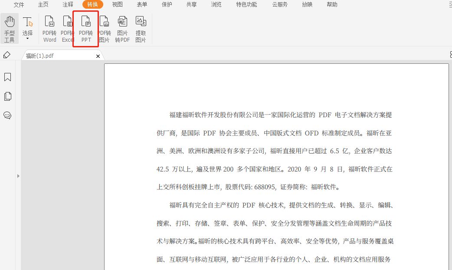Click the PDF转Word conversion icon
Image resolution: width=452 pixels, height=270 pixels.
[x=49, y=28]
